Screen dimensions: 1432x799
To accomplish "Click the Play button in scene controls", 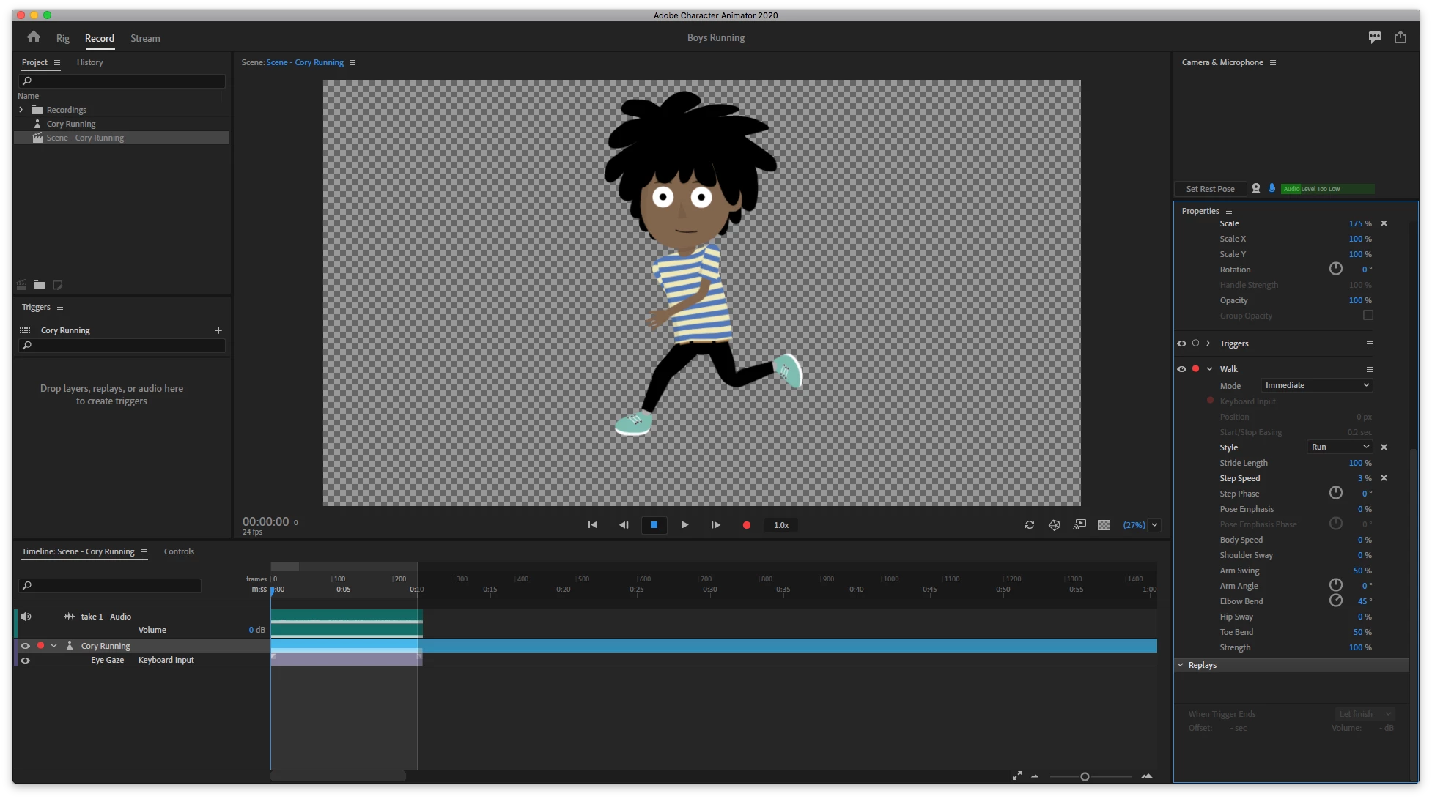I will (x=684, y=525).
